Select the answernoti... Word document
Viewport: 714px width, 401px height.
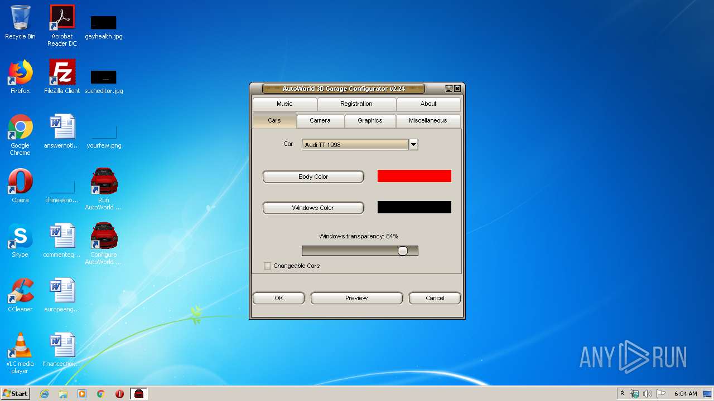pyautogui.click(x=62, y=131)
